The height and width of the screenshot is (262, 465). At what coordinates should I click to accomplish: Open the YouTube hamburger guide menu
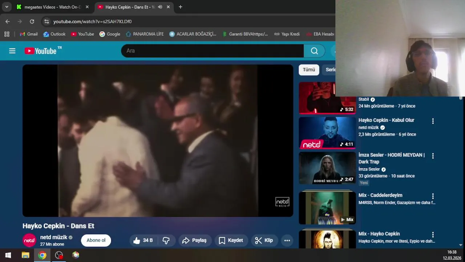coord(12,51)
